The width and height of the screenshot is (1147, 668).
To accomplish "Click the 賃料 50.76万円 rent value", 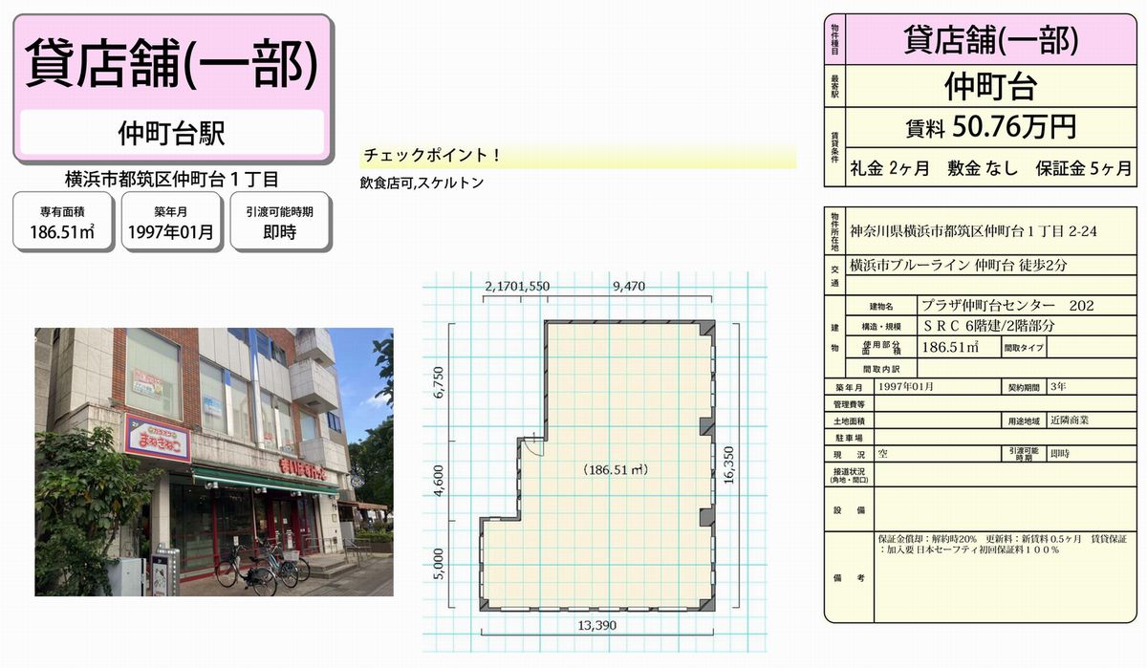I will pyautogui.click(x=990, y=126).
